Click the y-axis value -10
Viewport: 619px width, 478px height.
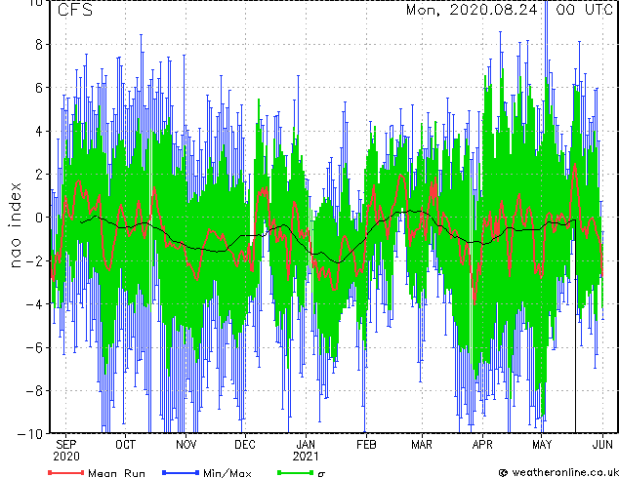(x=30, y=434)
